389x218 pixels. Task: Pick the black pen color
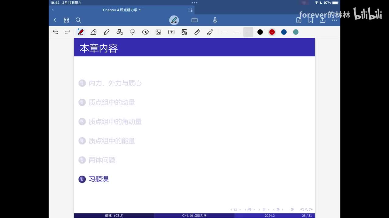pyautogui.click(x=260, y=32)
